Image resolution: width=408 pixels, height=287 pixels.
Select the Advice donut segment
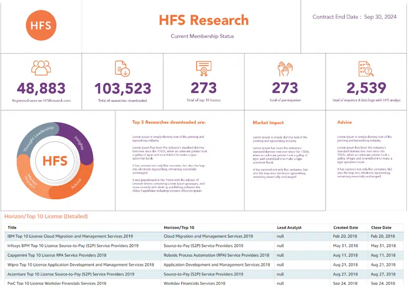[74, 183]
